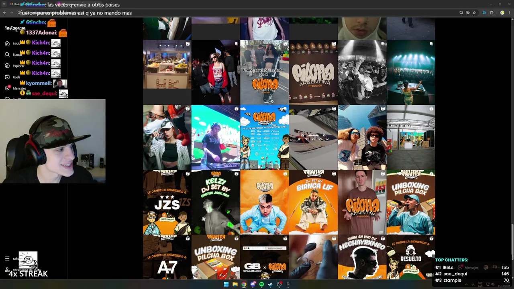Open Chrome from the taskbar
The width and height of the screenshot is (514, 289).
(244, 284)
